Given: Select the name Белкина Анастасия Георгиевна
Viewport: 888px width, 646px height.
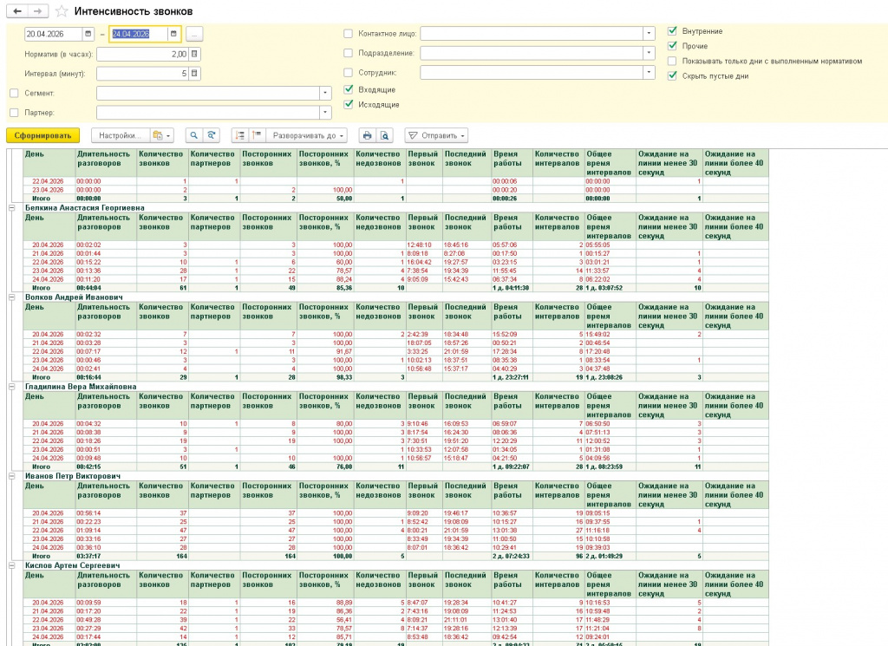Looking at the screenshot, I should point(84,208).
